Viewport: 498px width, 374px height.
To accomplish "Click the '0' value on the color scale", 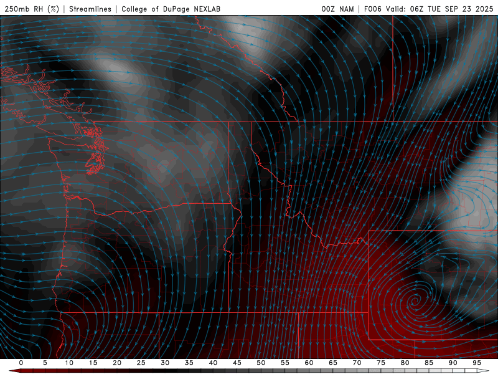I will (x=21, y=363).
